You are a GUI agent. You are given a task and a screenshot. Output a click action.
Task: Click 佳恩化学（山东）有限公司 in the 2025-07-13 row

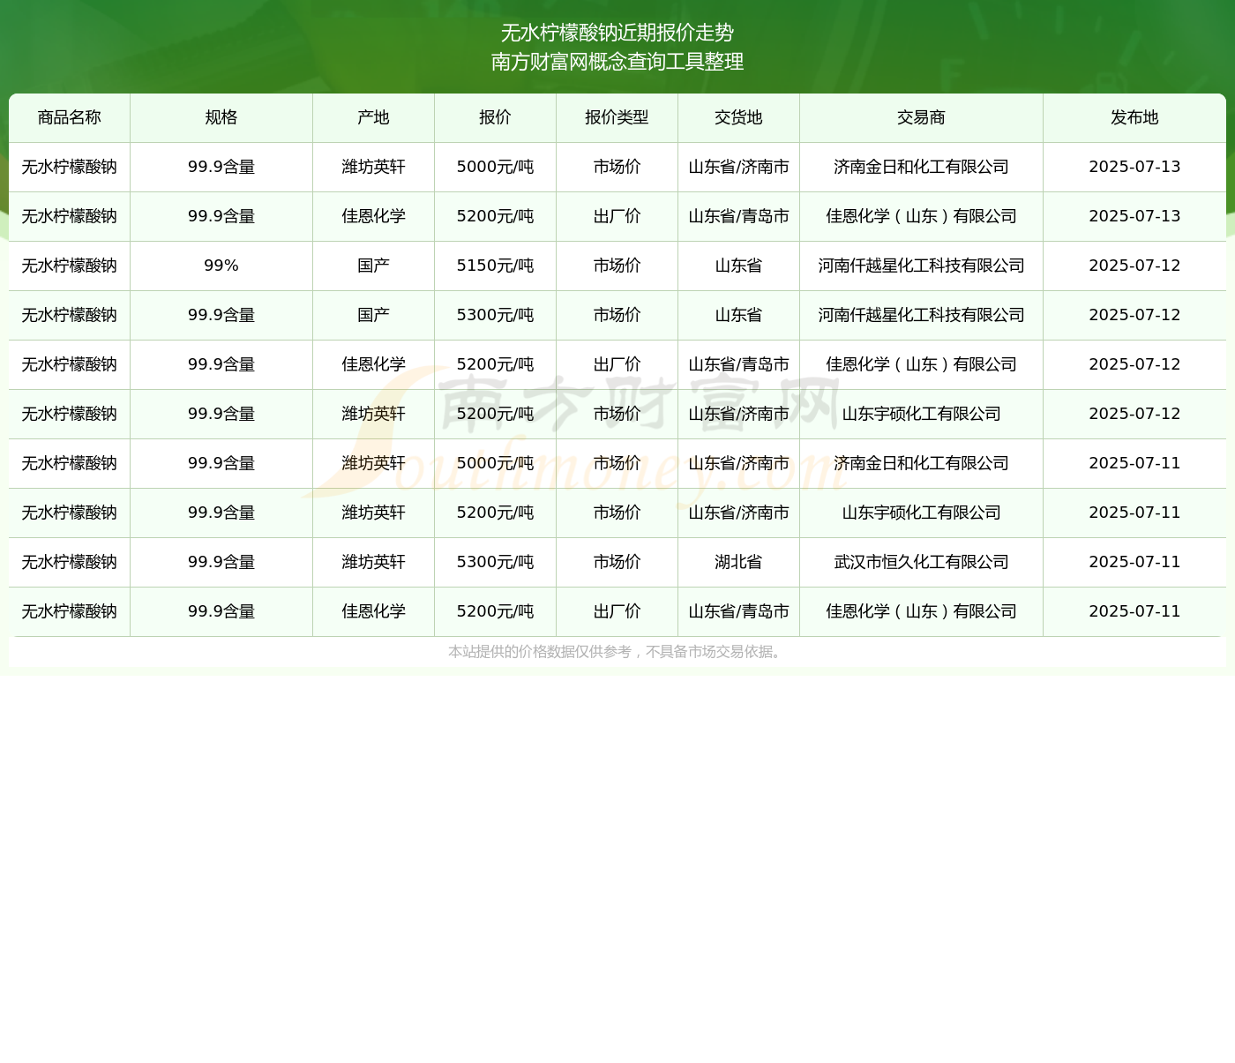[922, 216]
